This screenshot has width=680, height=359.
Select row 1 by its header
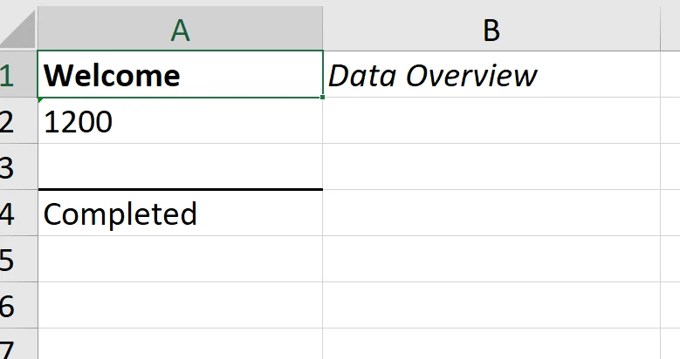tap(9, 76)
